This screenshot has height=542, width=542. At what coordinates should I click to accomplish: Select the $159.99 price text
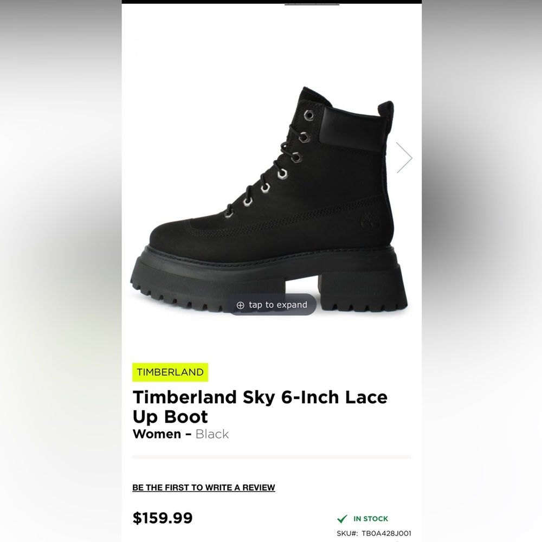click(162, 518)
